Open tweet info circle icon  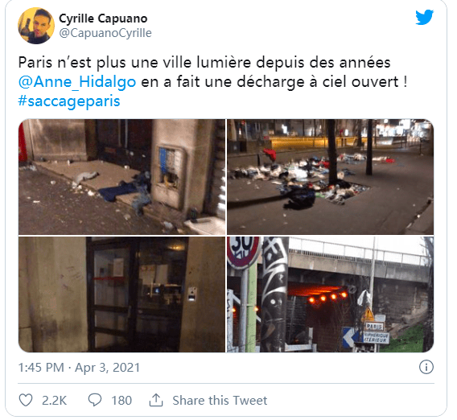[426, 367]
